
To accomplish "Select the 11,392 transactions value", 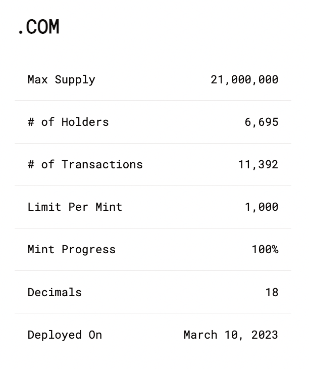I will click(258, 164).
